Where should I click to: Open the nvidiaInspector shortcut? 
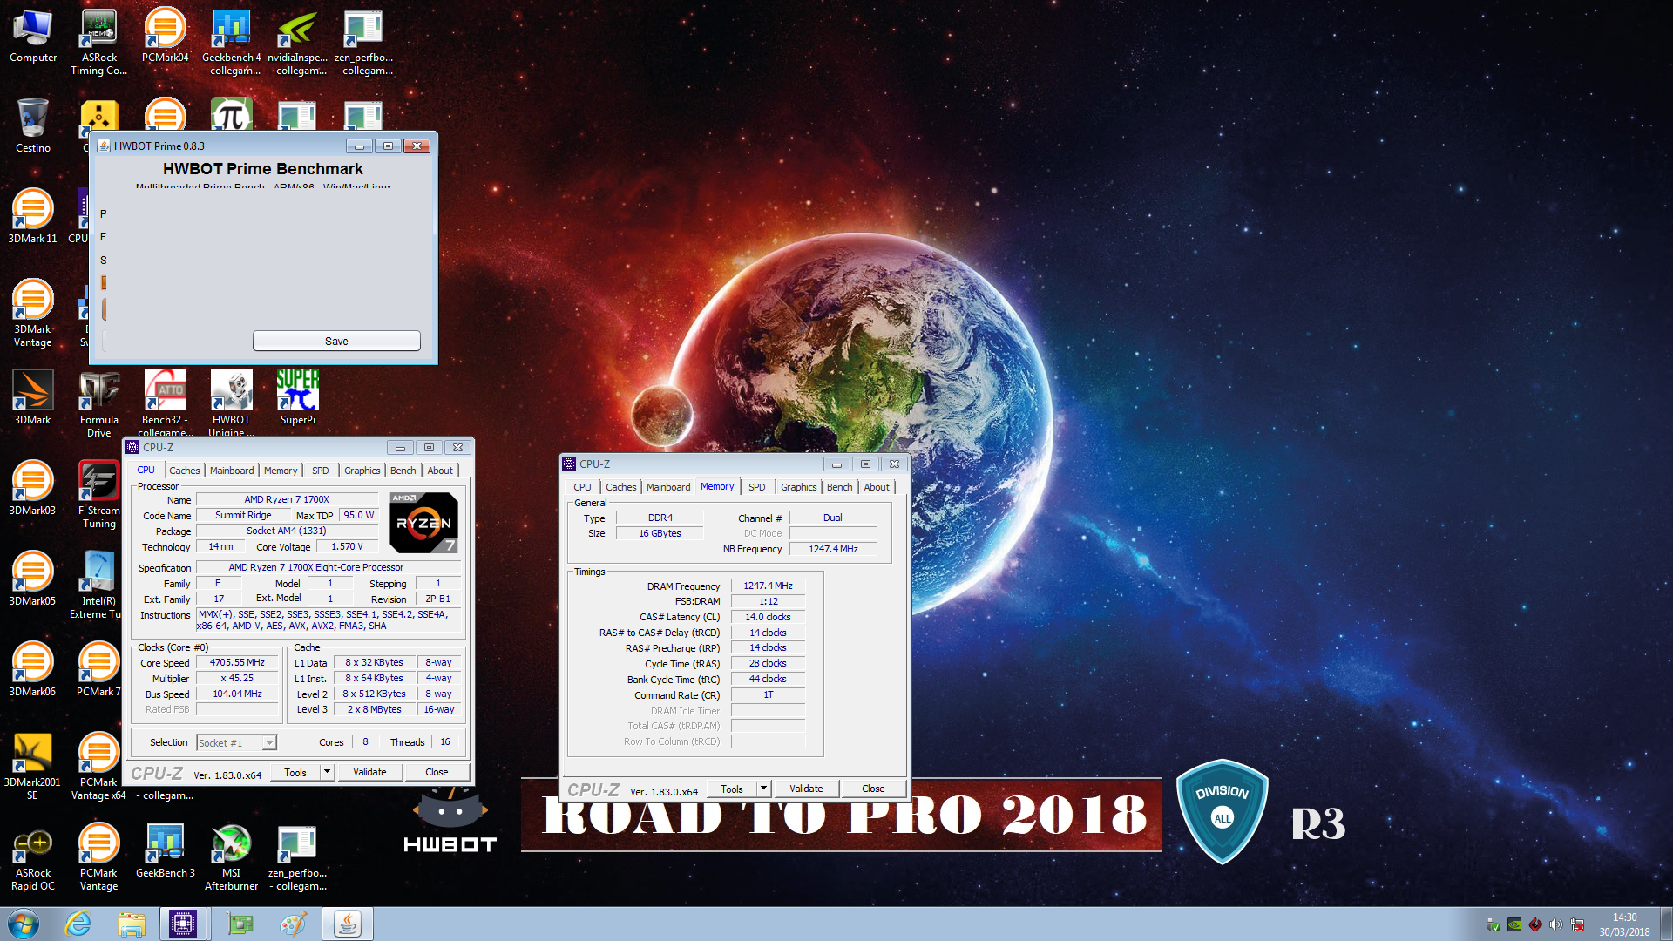pyautogui.click(x=298, y=42)
